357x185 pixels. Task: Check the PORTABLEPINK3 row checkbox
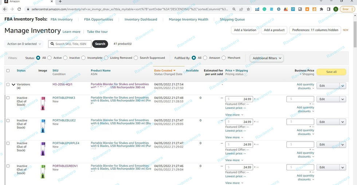point(8,98)
